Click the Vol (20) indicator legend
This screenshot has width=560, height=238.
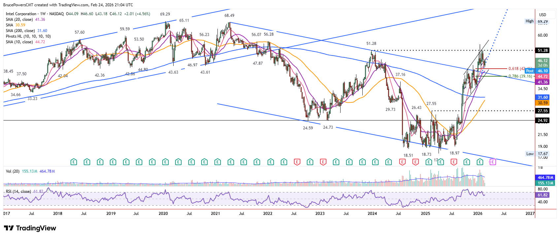pos(30,171)
